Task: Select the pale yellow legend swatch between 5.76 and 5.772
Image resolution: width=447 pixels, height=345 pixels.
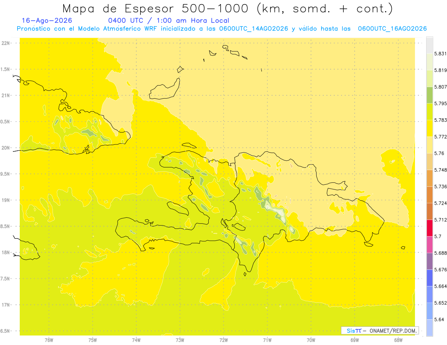Action: point(429,145)
